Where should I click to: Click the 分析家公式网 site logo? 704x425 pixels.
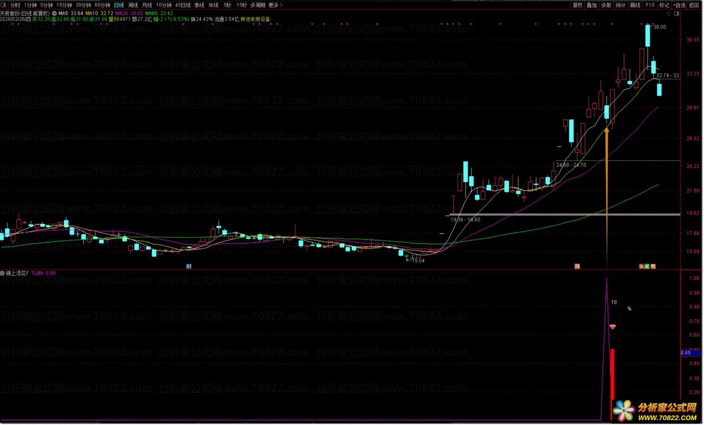(656, 411)
